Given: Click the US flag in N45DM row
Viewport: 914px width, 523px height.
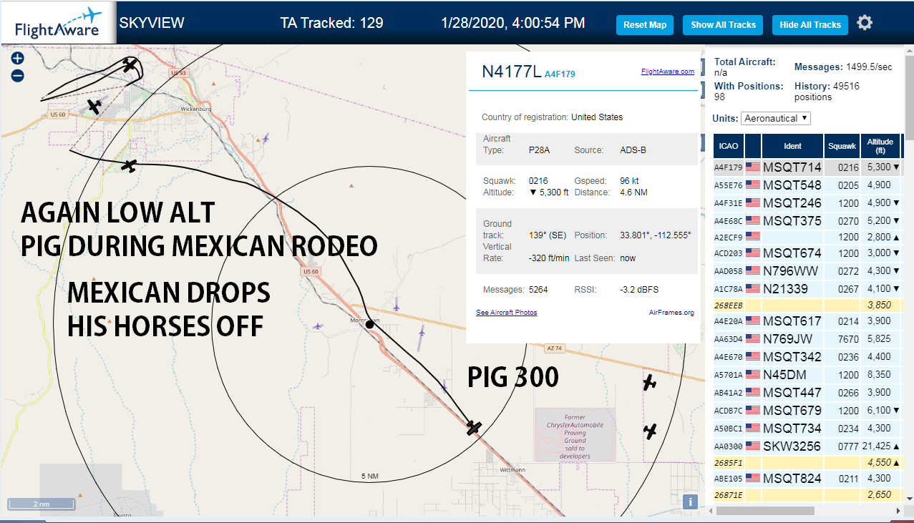Looking at the screenshot, I should pos(753,374).
